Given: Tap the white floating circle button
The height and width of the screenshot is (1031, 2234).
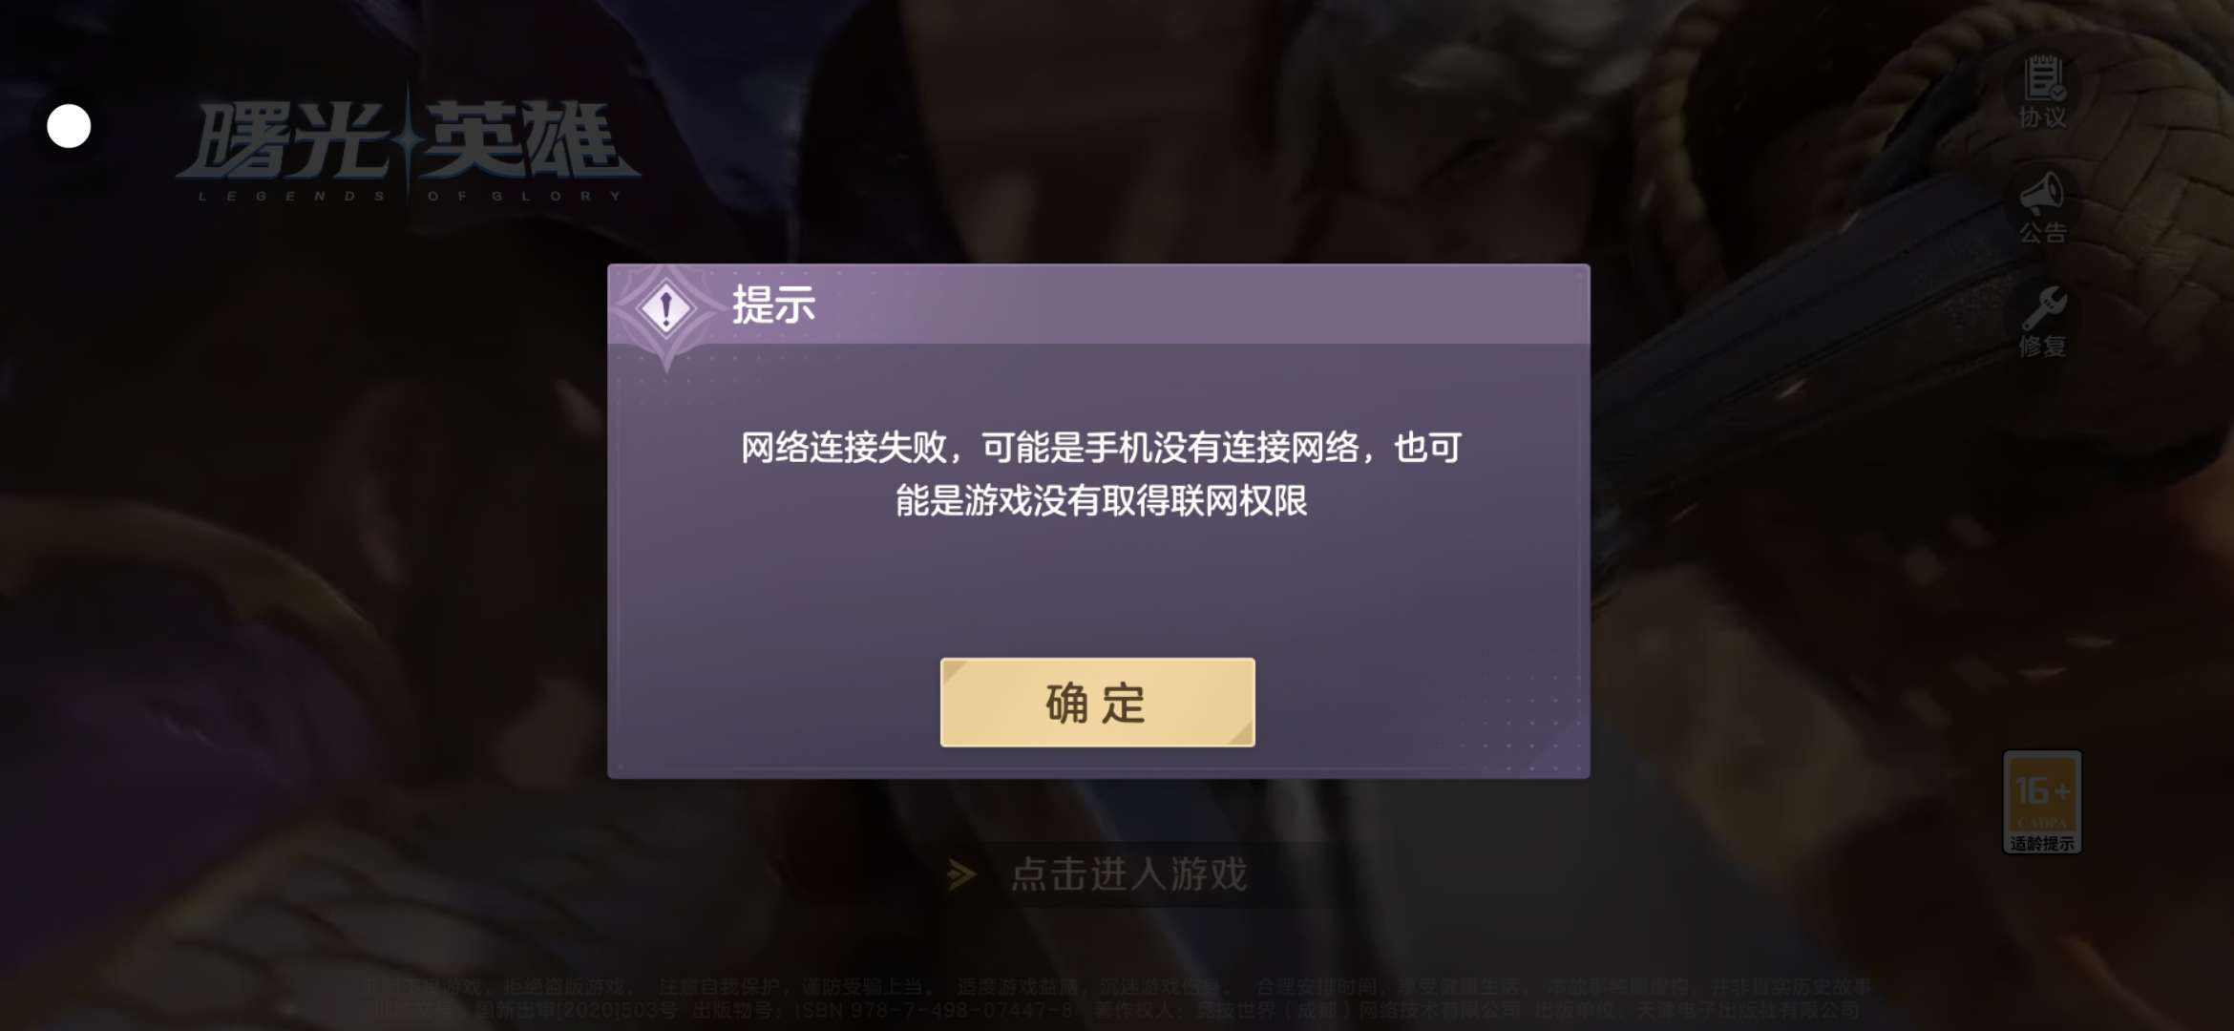Looking at the screenshot, I should click(x=69, y=126).
